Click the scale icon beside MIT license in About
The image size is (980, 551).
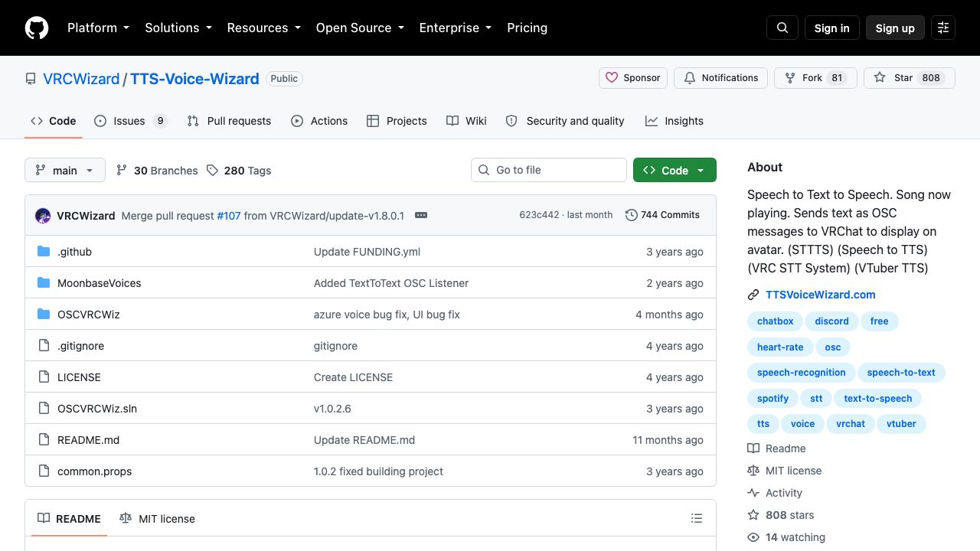[x=753, y=471]
